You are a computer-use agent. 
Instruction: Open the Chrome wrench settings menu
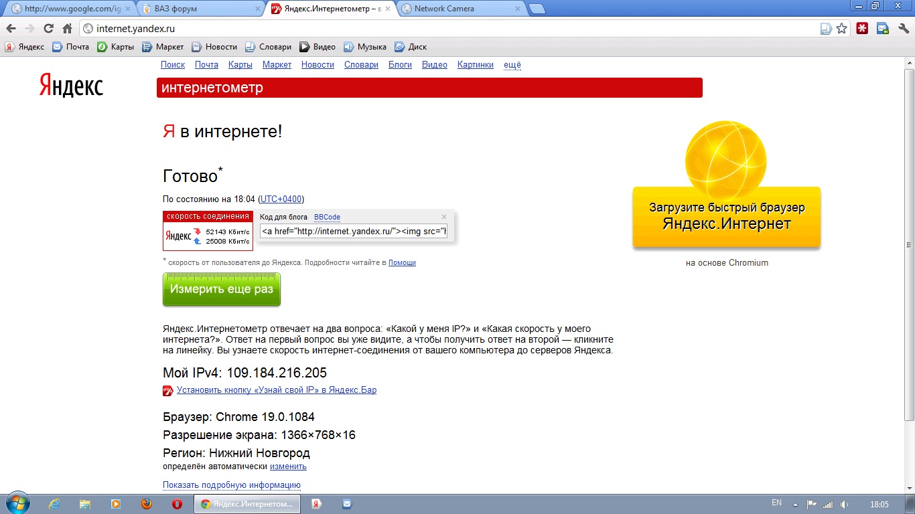click(x=902, y=29)
